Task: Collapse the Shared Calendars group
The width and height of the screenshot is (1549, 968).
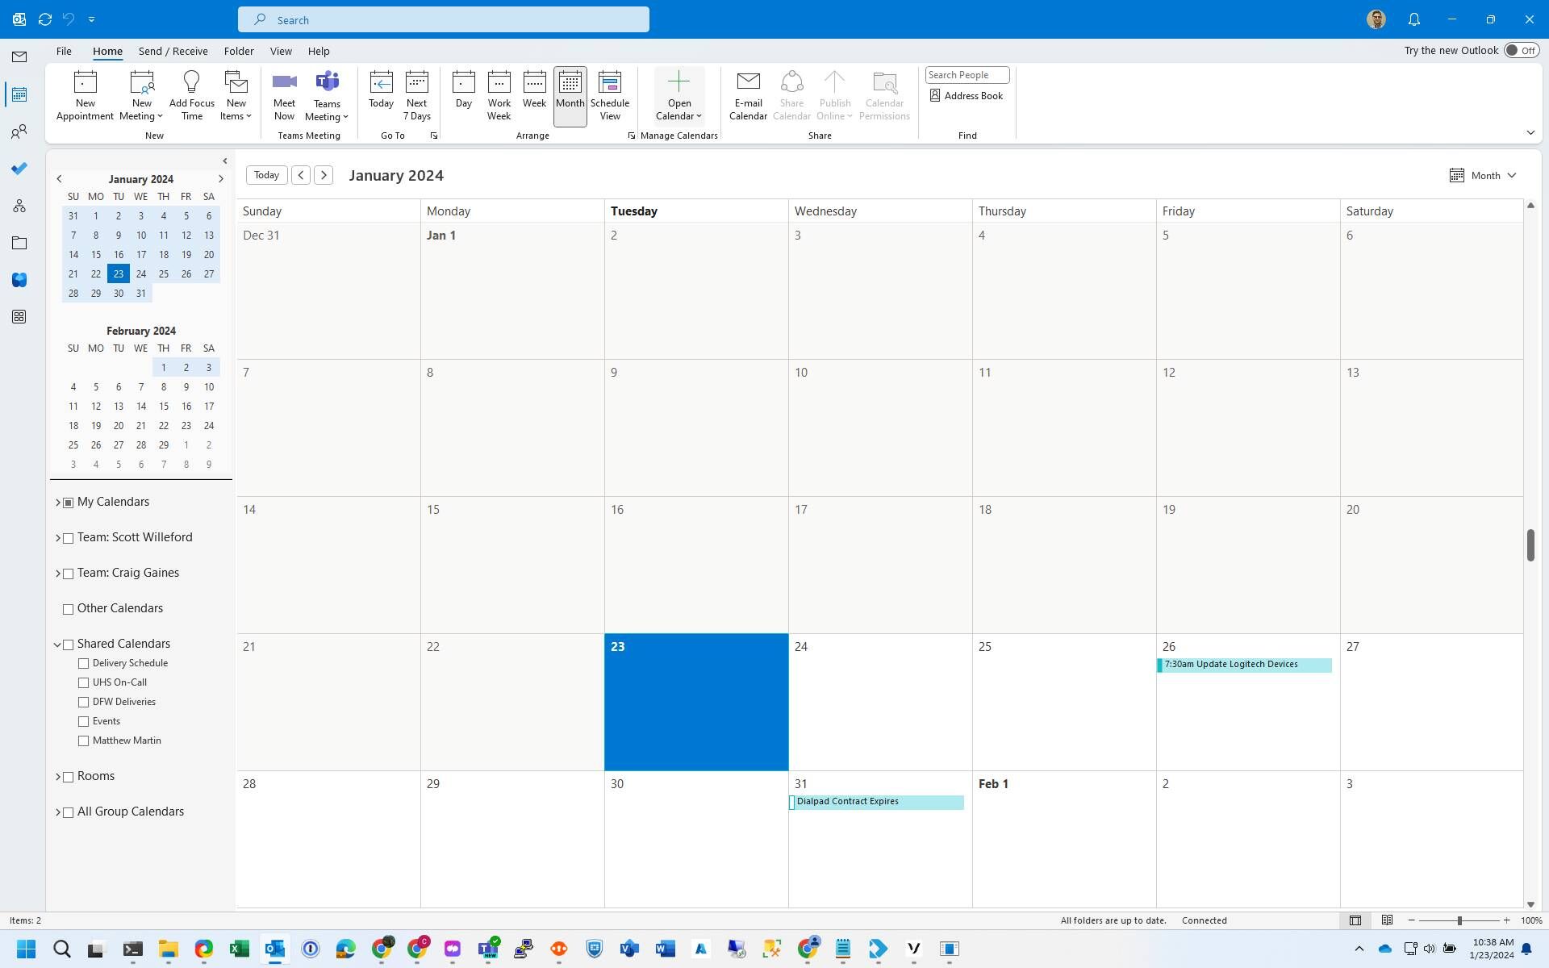Action: tap(58, 645)
